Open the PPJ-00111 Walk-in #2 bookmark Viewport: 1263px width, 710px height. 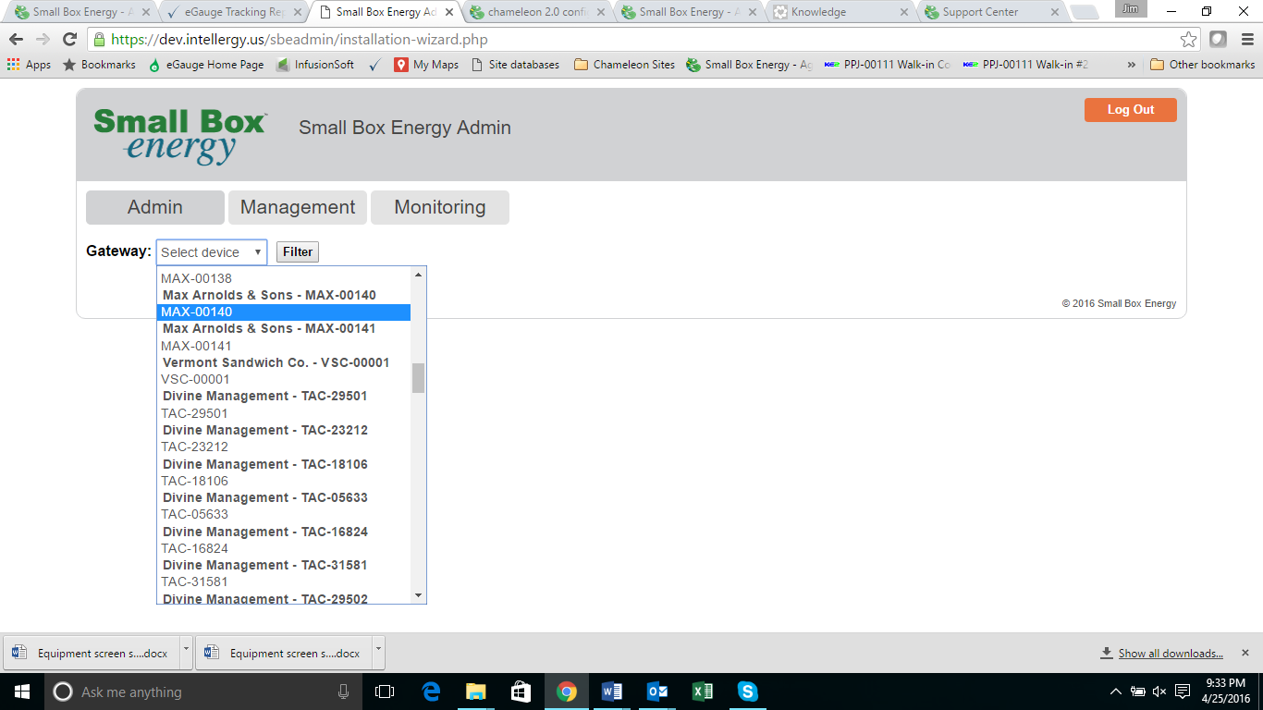pos(1025,65)
